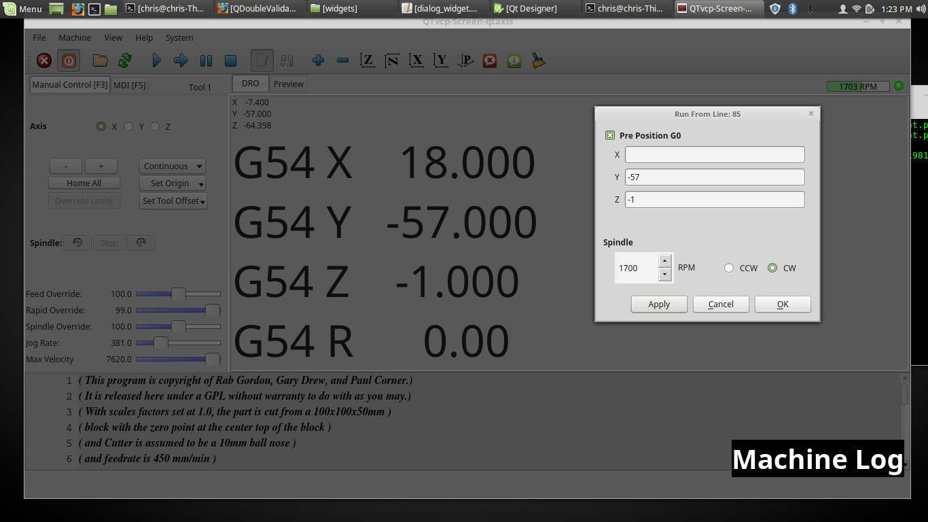Screen dimensions: 928x522
Task: Open the Help menu
Action: [144, 37]
